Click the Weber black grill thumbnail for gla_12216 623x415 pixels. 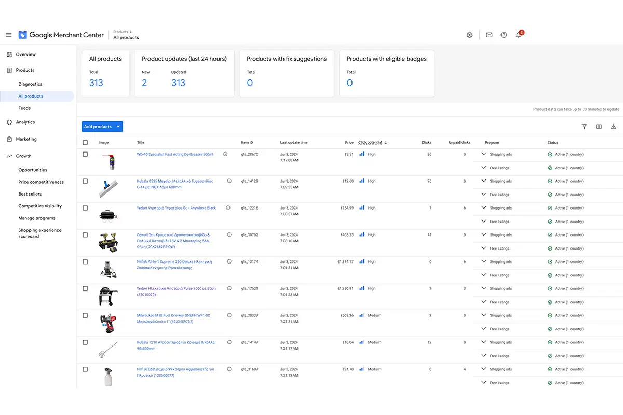[109, 215]
